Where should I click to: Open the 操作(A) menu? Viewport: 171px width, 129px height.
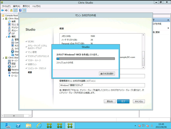[17, 6]
